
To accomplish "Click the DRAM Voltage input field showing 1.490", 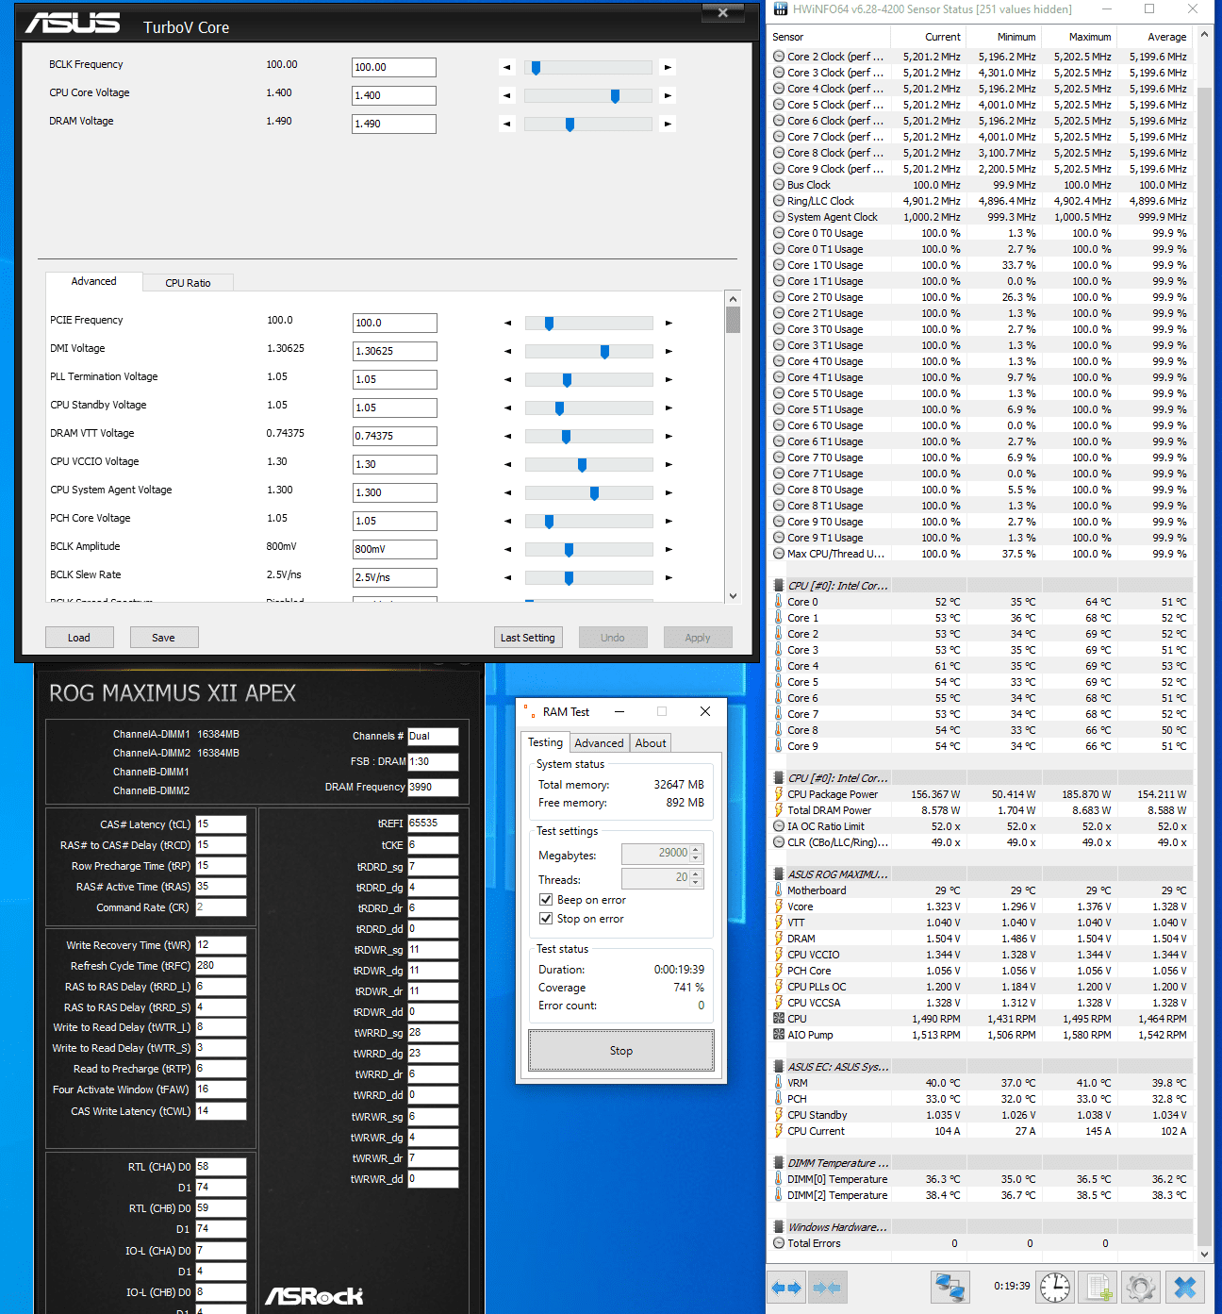I will click(x=394, y=124).
